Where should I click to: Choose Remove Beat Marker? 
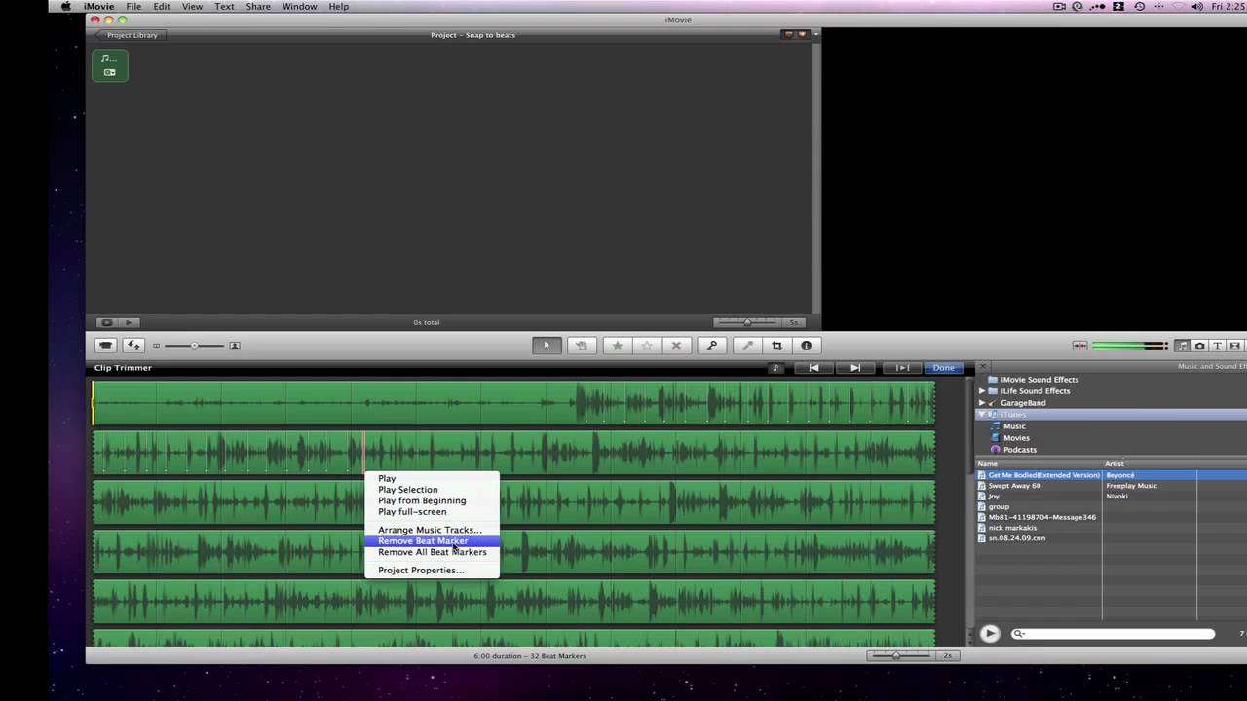point(432,541)
